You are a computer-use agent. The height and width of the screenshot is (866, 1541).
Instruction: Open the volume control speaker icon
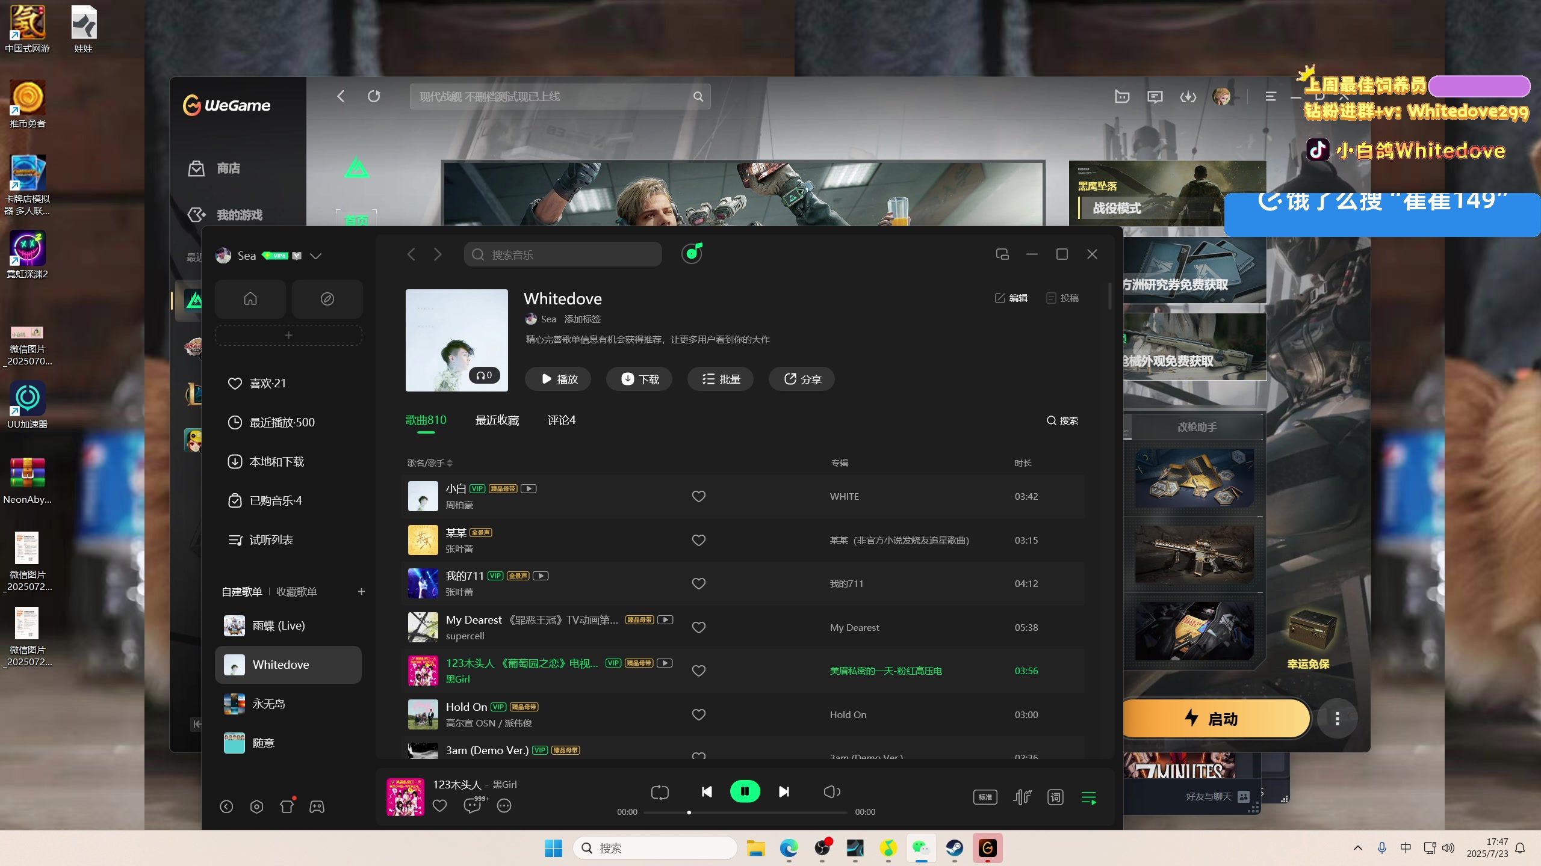click(832, 792)
